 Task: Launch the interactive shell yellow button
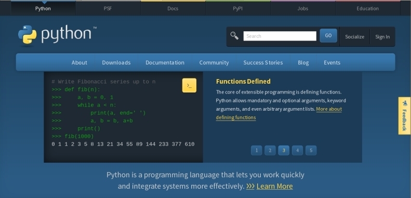[189, 85]
